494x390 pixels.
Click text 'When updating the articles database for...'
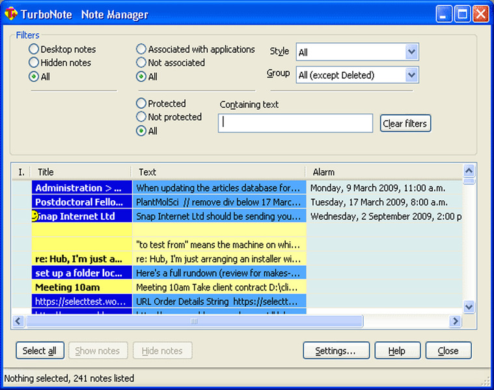pyautogui.click(x=218, y=188)
